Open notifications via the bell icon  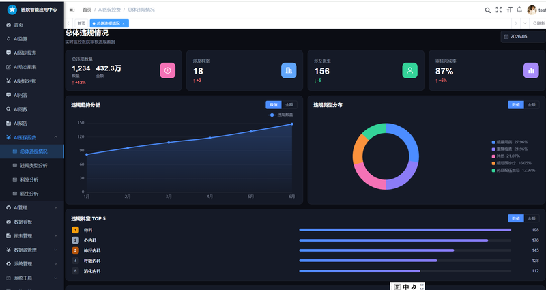point(519,10)
